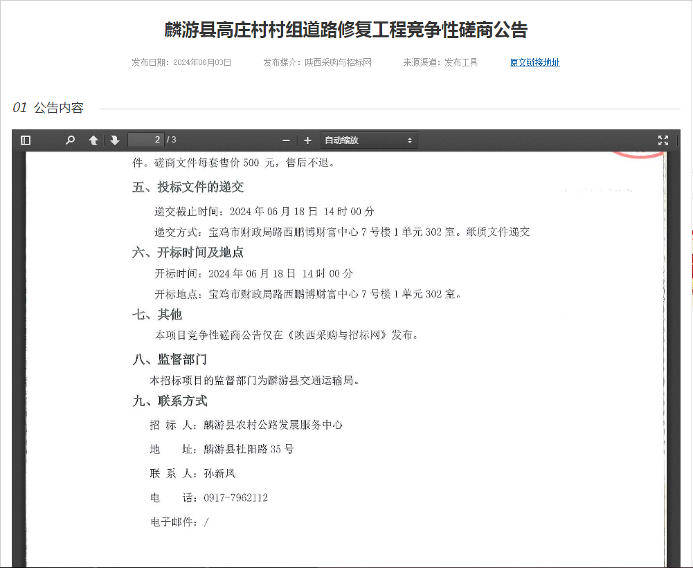Click contact name 孙新凤
The width and height of the screenshot is (693, 568).
click(x=219, y=473)
